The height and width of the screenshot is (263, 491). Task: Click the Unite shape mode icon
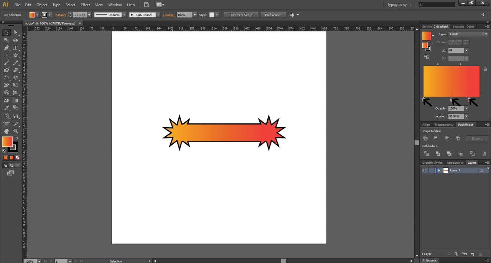click(425, 138)
